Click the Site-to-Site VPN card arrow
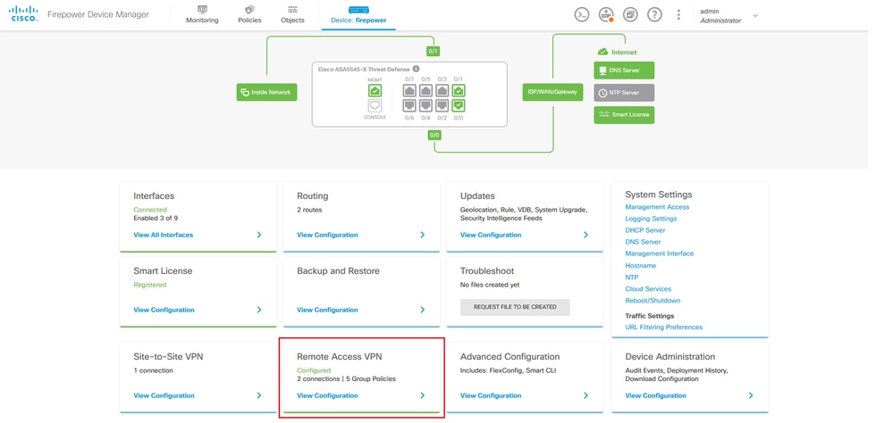893x423 pixels. click(259, 395)
